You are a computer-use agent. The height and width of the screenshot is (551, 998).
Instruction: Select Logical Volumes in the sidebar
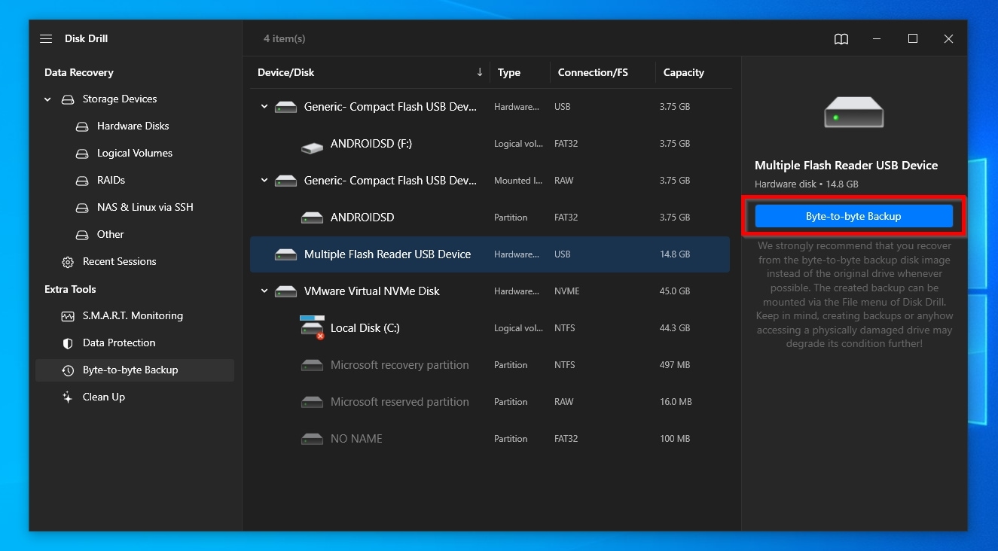134,154
